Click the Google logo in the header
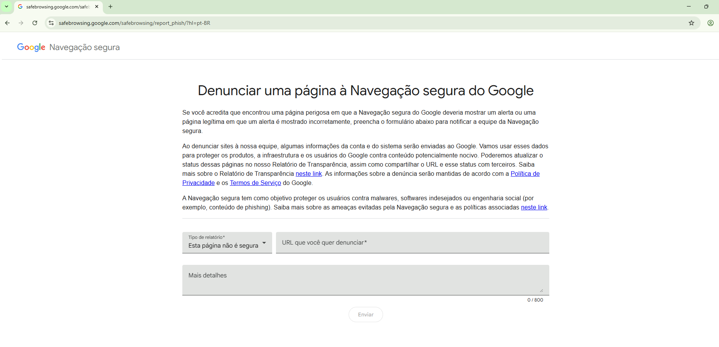719x347 pixels. [x=31, y=47]
